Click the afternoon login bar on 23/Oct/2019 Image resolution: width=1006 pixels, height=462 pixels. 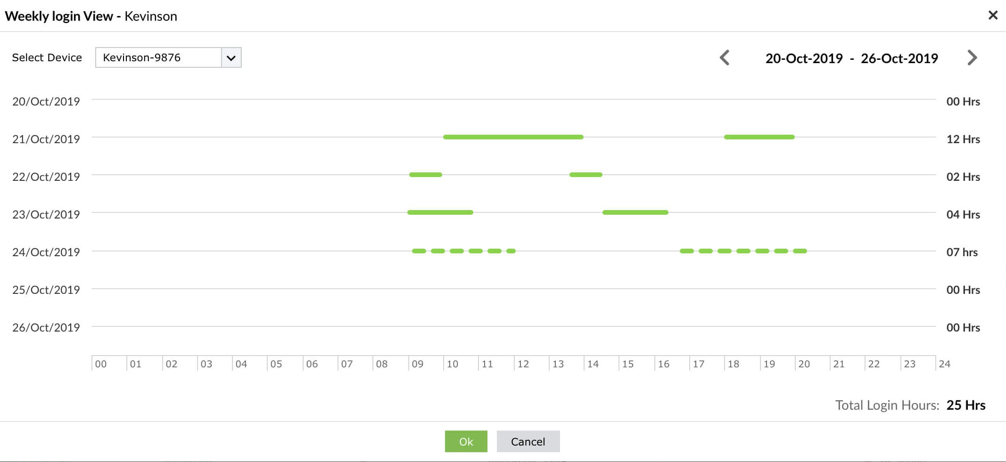tap(635, 212)
